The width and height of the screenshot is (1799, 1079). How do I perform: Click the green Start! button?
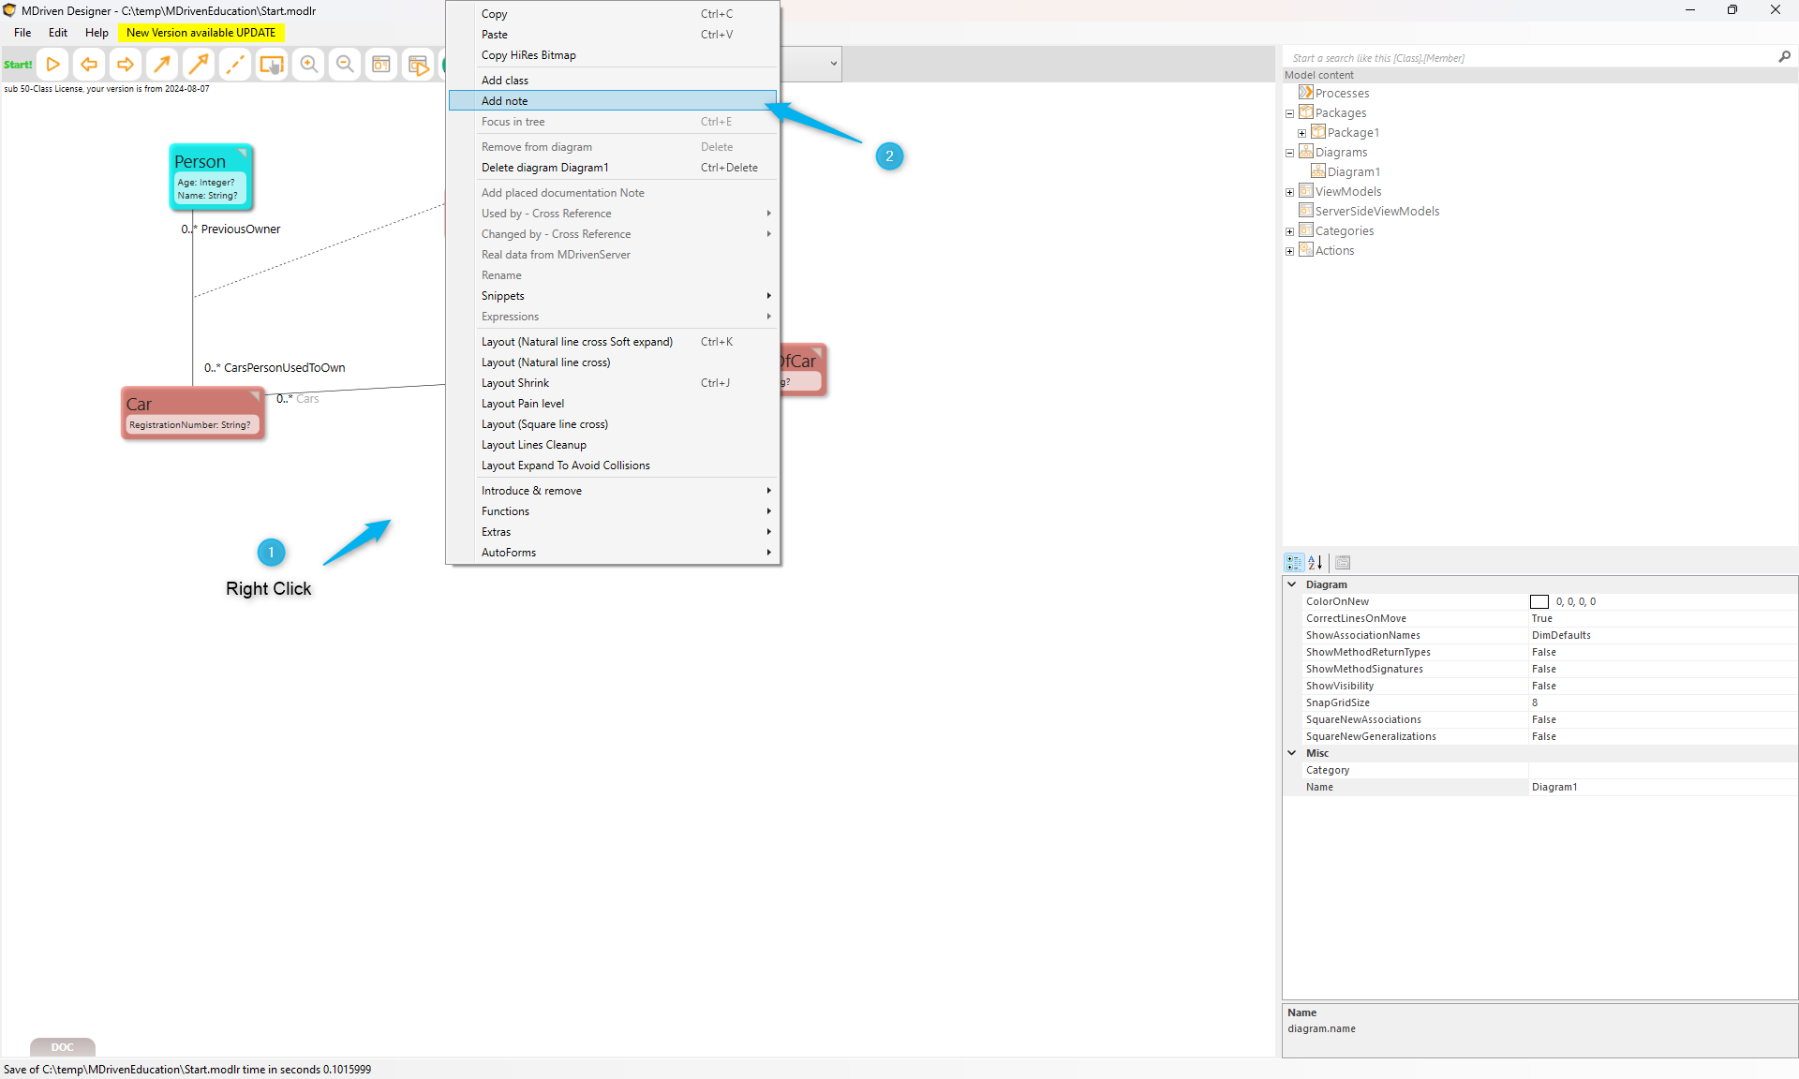[x=18, y=65]
